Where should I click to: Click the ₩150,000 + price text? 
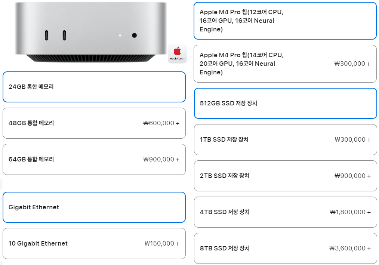(x=162, y=243)
